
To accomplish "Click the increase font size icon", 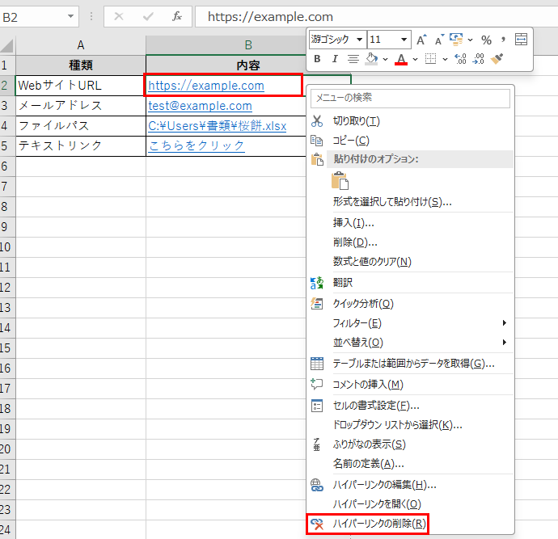I will 421,40.
